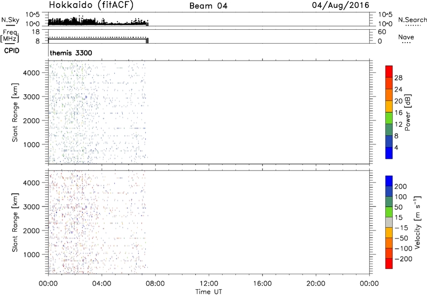Click the 'N.Search' legend label
This screenshot has height=295, width=427.
[x=412, y=20]
